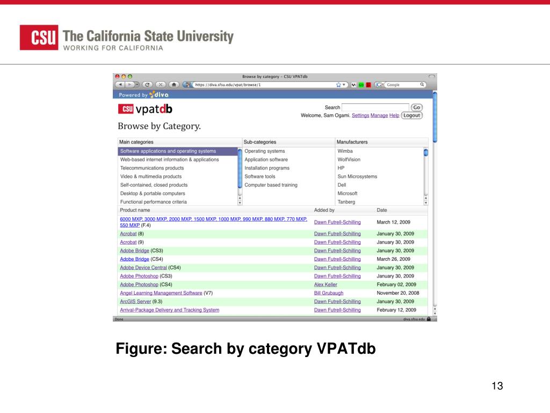Click the magnifier icon in Google search box
Image resolution: width=550 pixels, height=413 pixels.
422,84
